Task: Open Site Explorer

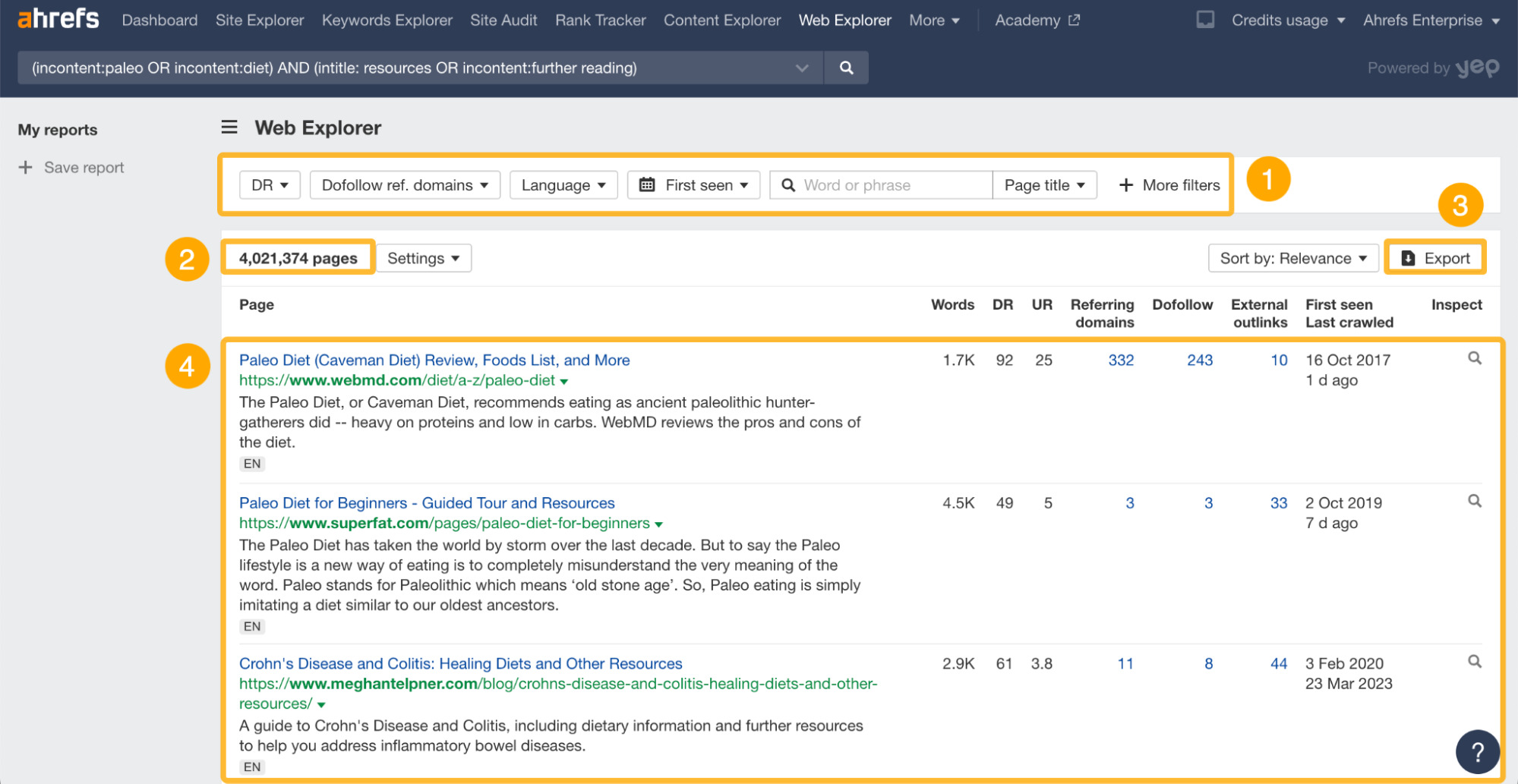Action: pos(260,20)
